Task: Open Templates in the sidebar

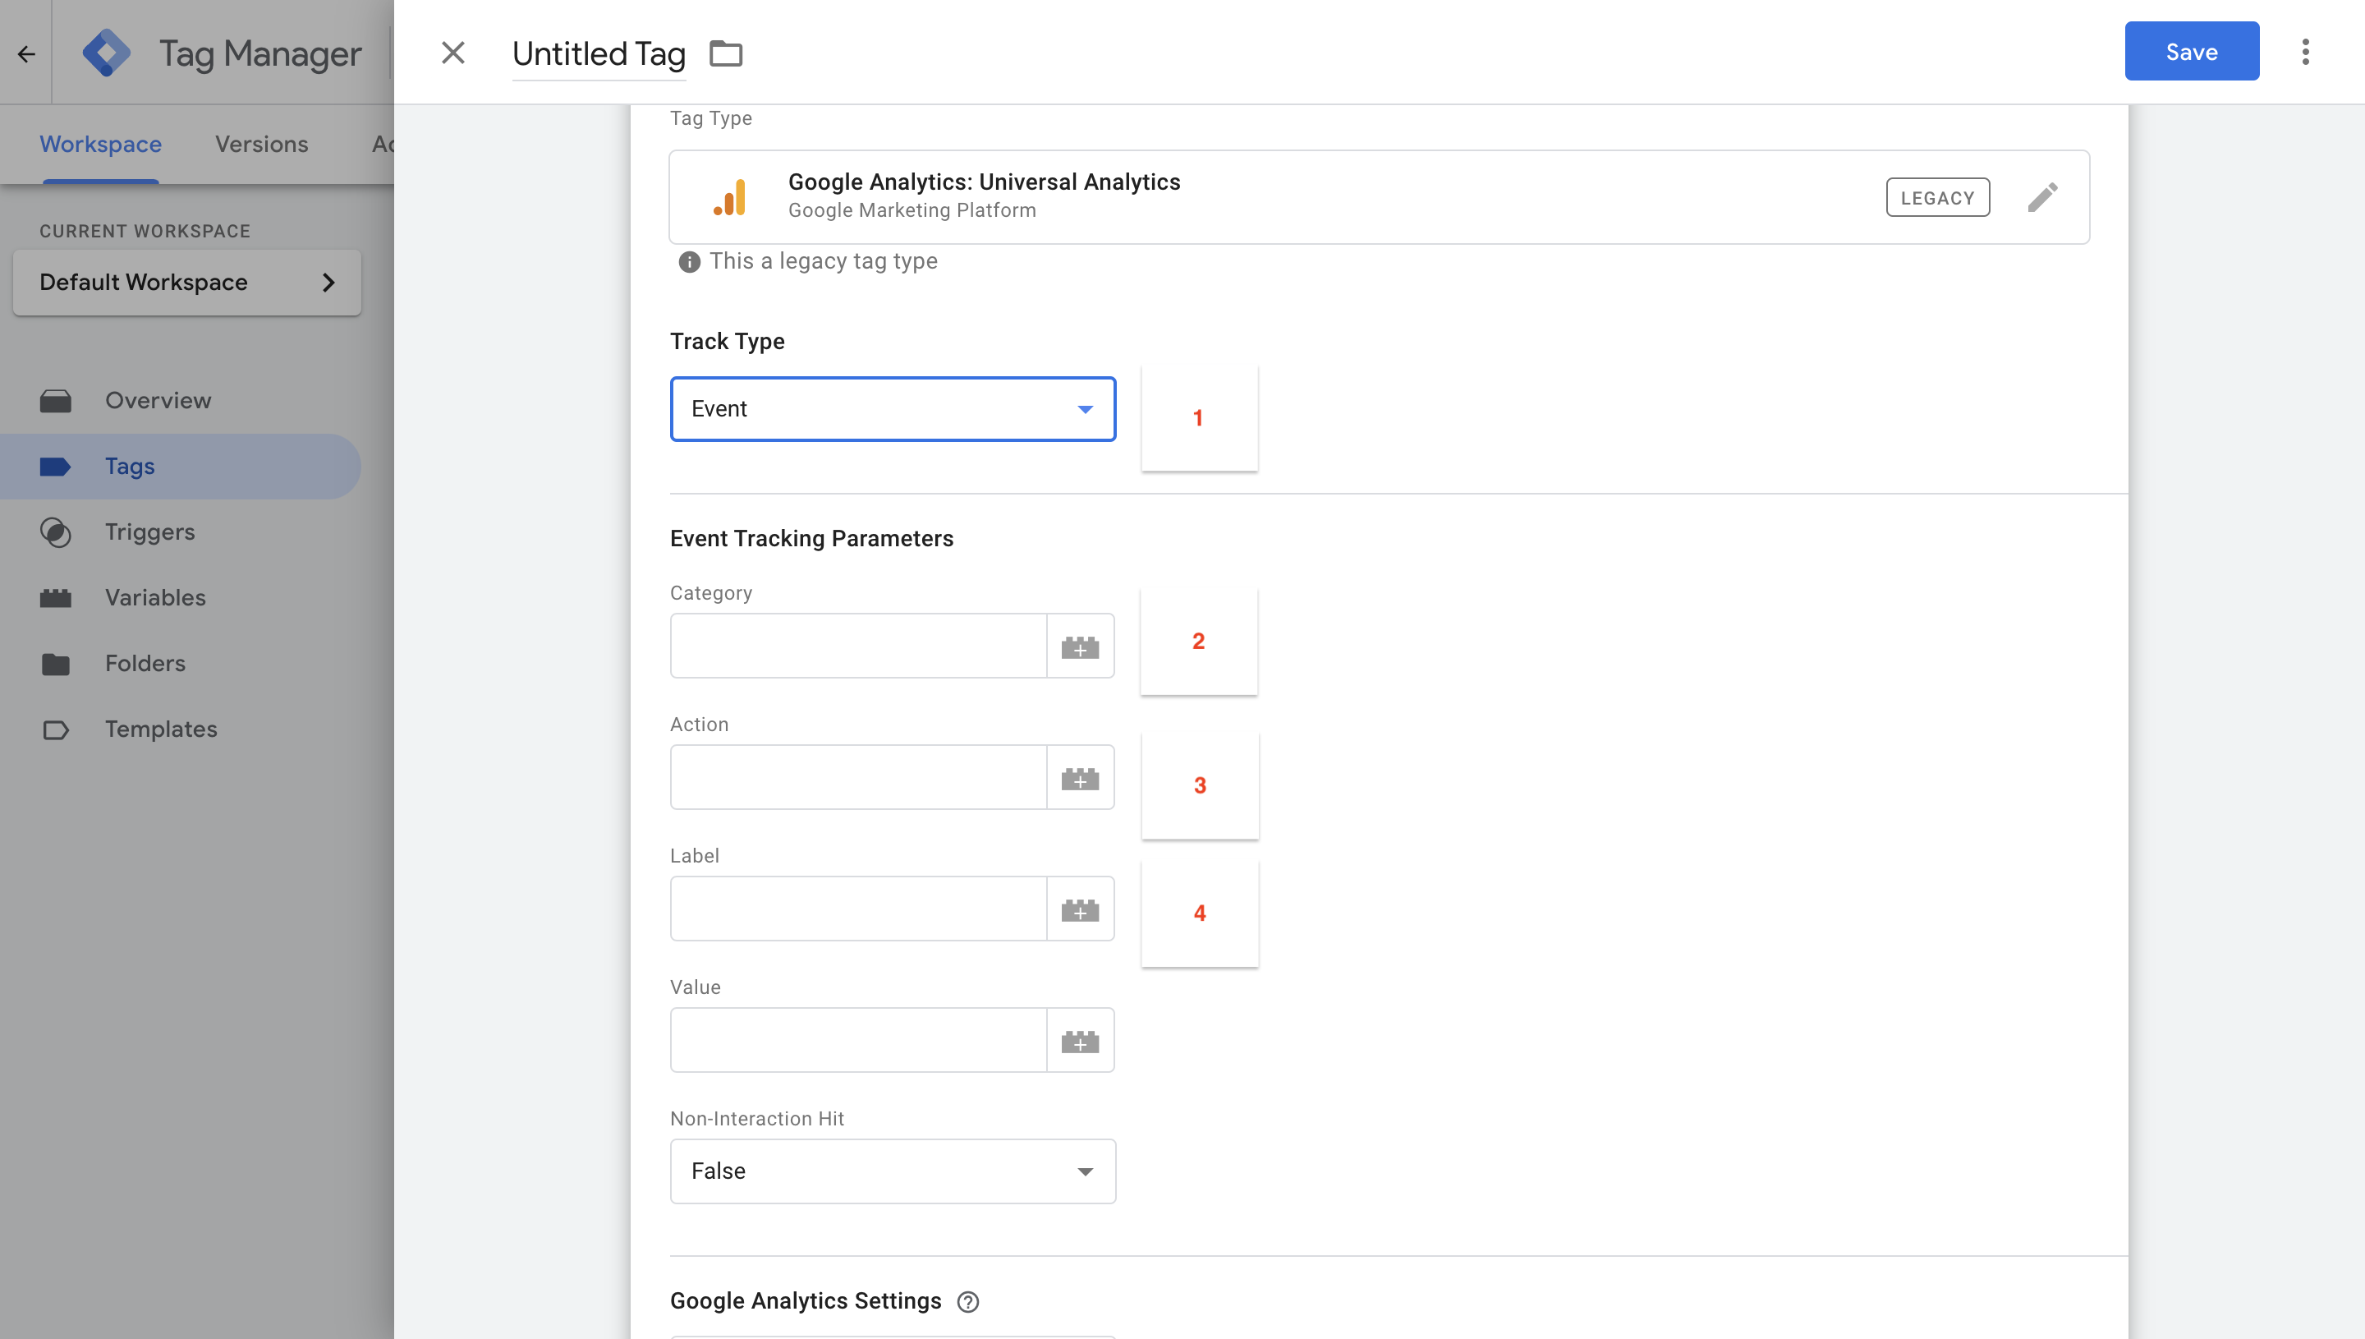Action: pos(161,729)
